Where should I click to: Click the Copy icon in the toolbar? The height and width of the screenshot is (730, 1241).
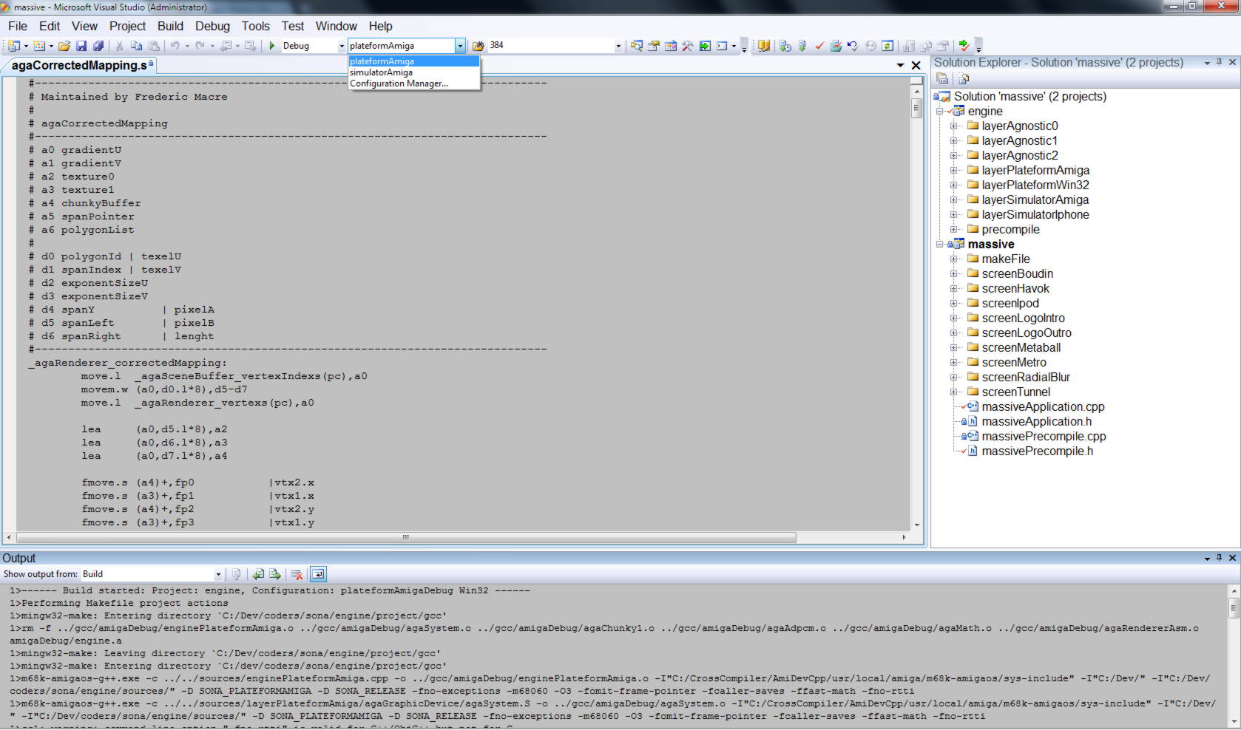click(136, 46)
